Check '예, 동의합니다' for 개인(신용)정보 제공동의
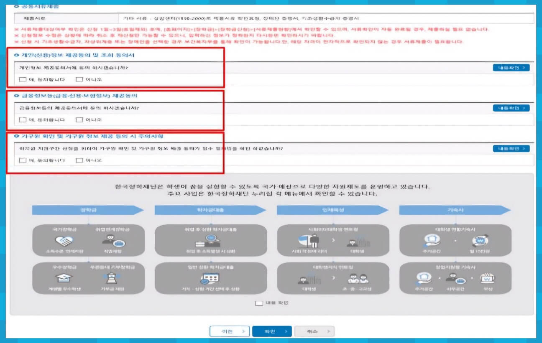Image resolution: width=542 pixels, height=343 pixels. tap(23, 79)
